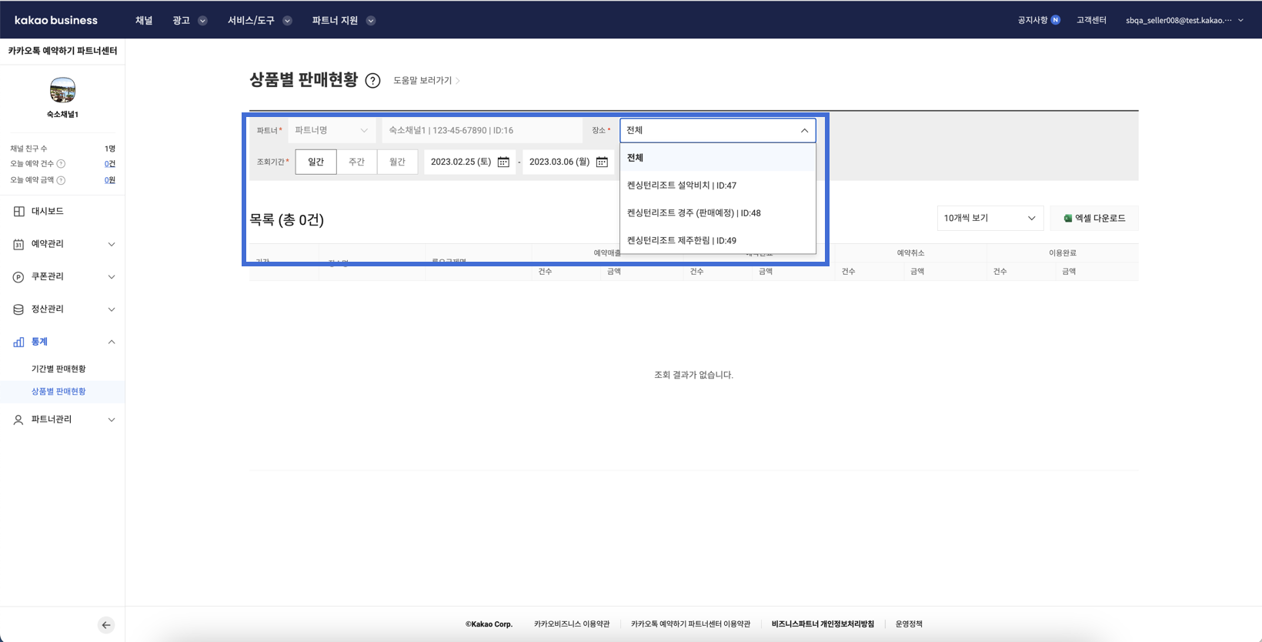Switch the period to 월간 monthly
The width and height of the screenshot is (1262, 642).
coord(397,162)
